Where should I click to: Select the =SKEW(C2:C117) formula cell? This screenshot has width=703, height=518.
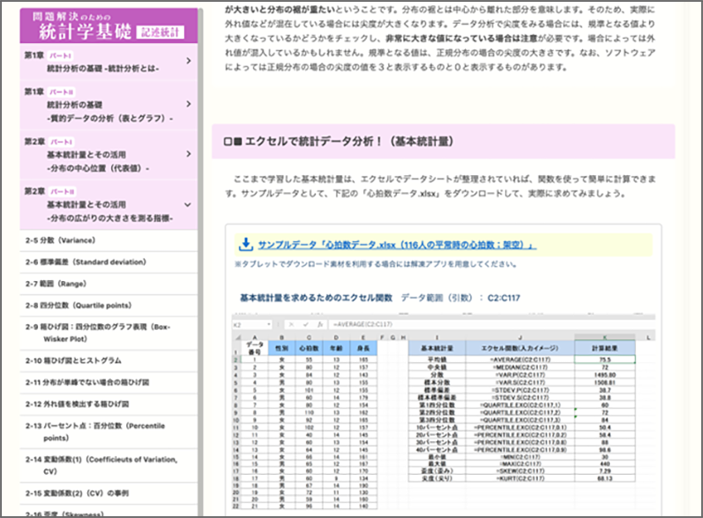[x=520, y=471]
